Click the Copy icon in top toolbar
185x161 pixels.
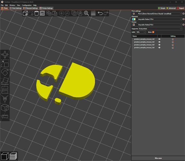(x=49, y=13)
